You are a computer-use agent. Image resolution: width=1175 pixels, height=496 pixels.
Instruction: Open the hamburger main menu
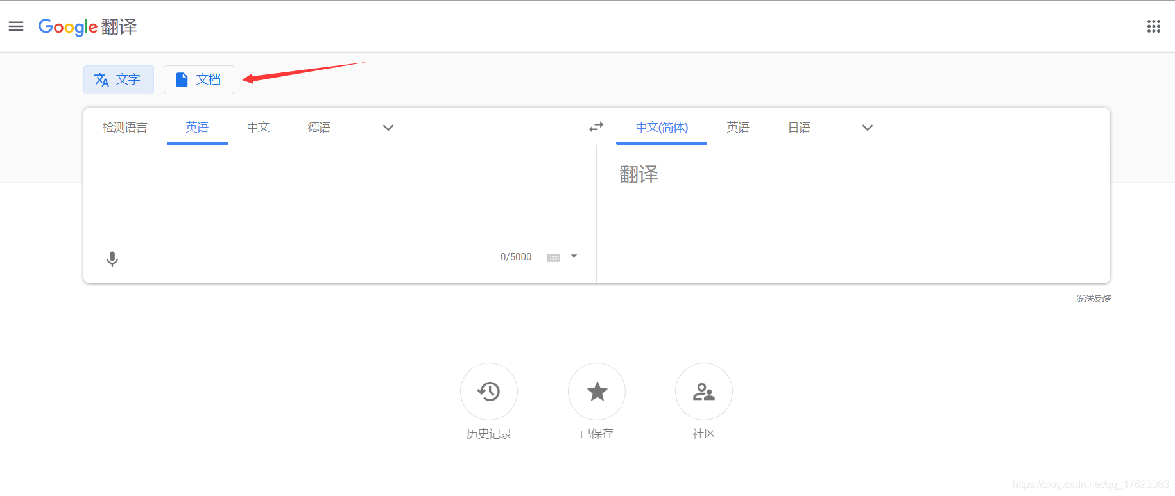16,26
